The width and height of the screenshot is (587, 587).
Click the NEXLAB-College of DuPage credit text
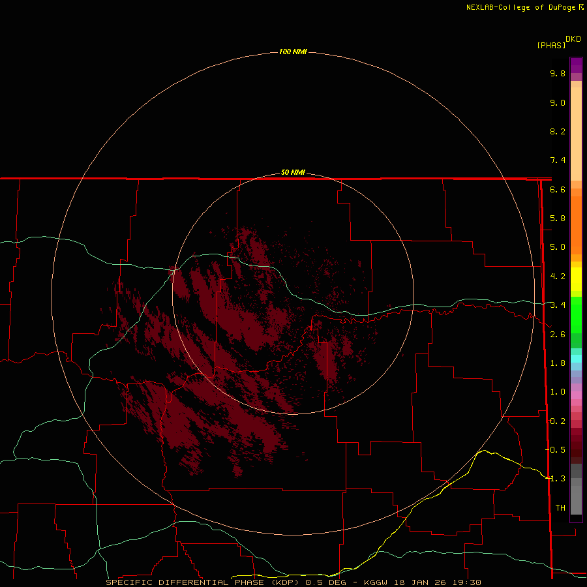click(521, 7)
